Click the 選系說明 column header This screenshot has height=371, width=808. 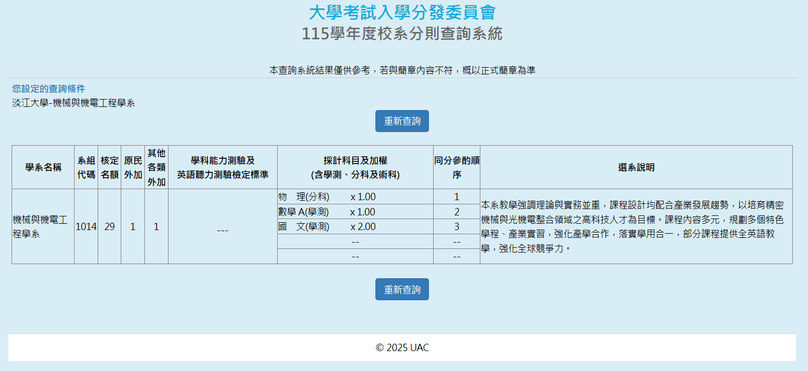click(x=636, y=168)
